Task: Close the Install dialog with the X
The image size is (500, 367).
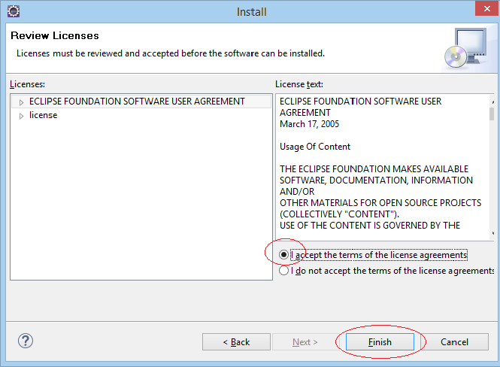Action: point(487,8)
